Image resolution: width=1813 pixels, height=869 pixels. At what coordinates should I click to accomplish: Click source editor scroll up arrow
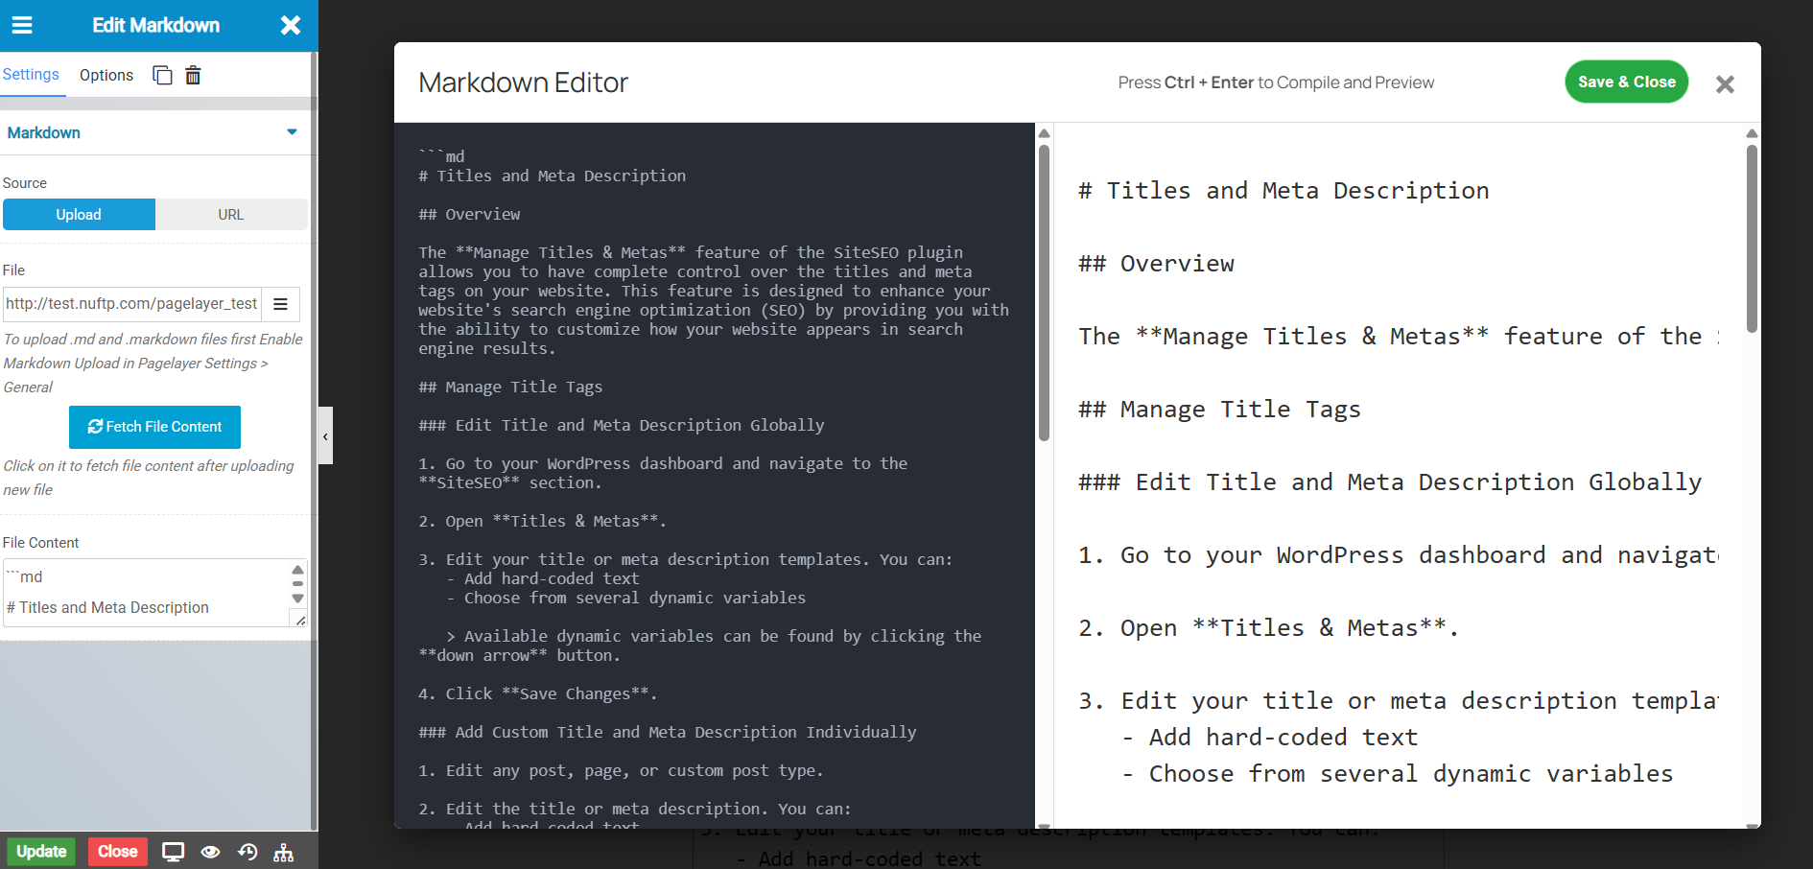pyautogui.click(x=1045, y=134)
